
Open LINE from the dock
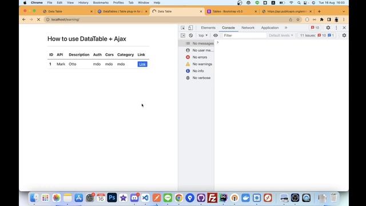pos(168,198)
